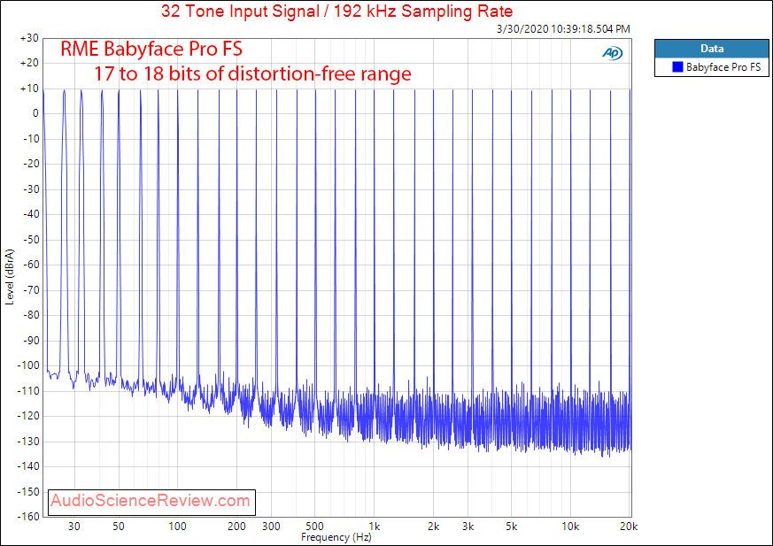The width and height of the screenshot is (773, 546).
Task: Click the 200 label on the frequency axis
Action: [x=236, y=527]
